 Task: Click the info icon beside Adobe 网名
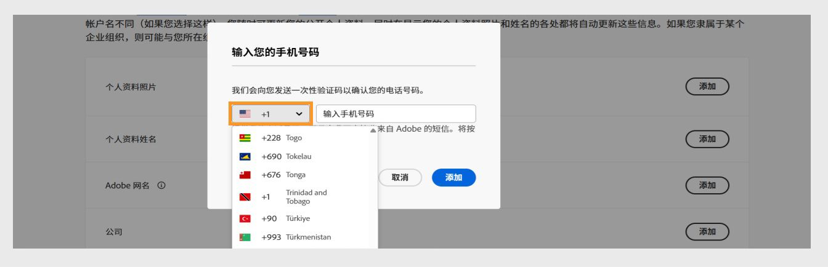tap(161, 185)
